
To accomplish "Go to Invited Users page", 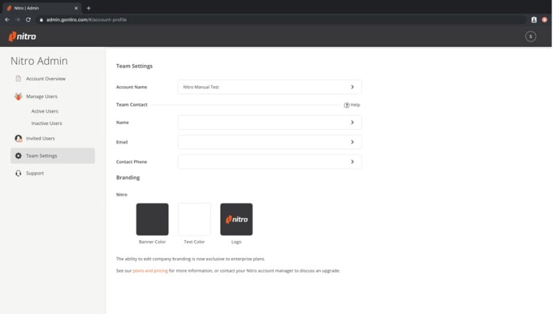I will [x=40, y=138].
